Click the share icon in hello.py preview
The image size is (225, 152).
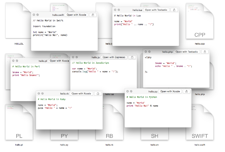click(187, 91)
